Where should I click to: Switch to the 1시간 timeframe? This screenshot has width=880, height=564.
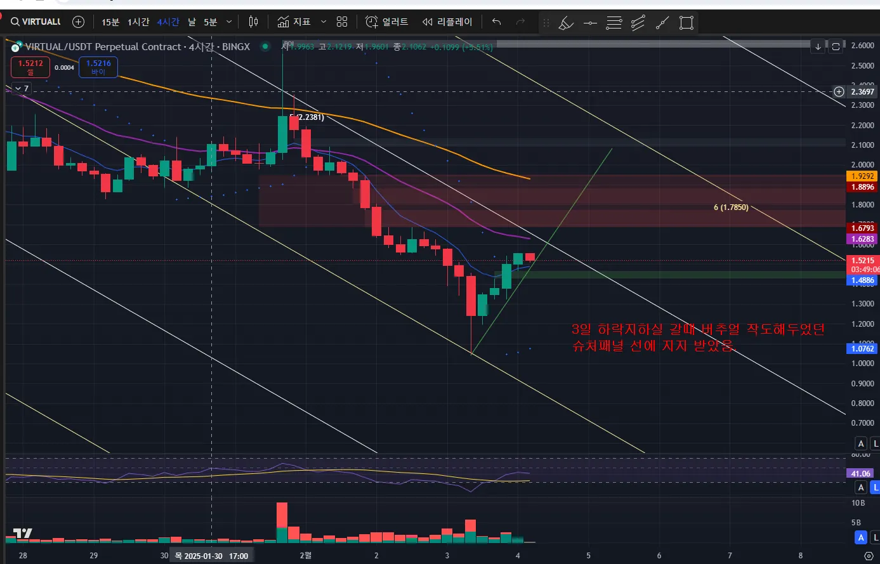(138, 22)
